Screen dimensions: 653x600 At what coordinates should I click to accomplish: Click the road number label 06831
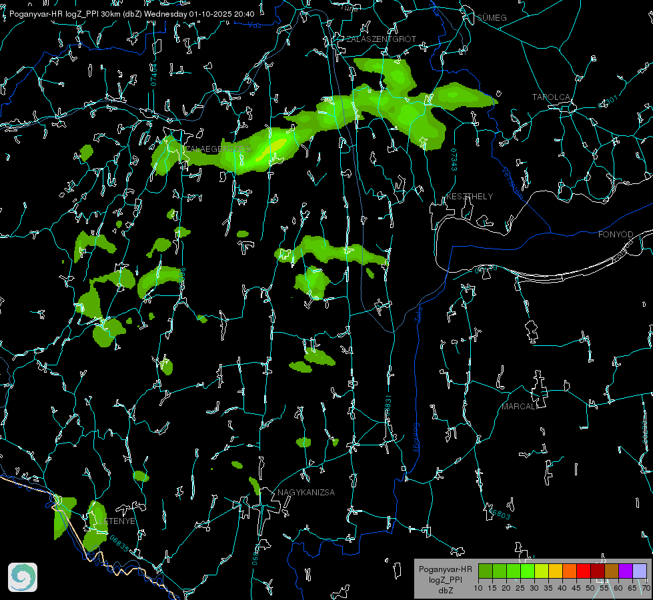click(x=388, y=406)
